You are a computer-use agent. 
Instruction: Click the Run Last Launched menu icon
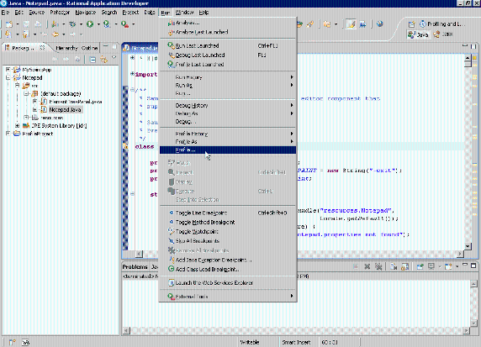click(171, 45)
